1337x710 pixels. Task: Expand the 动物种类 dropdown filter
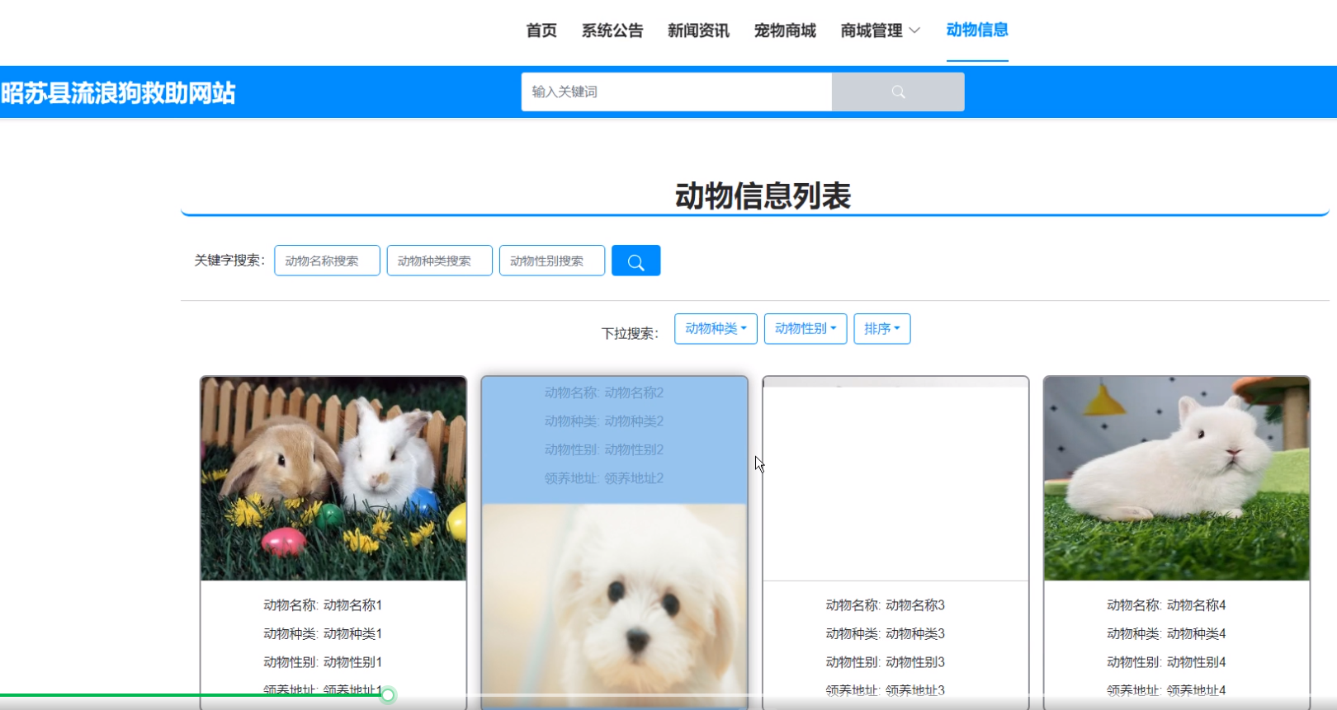tap(716, 328)
